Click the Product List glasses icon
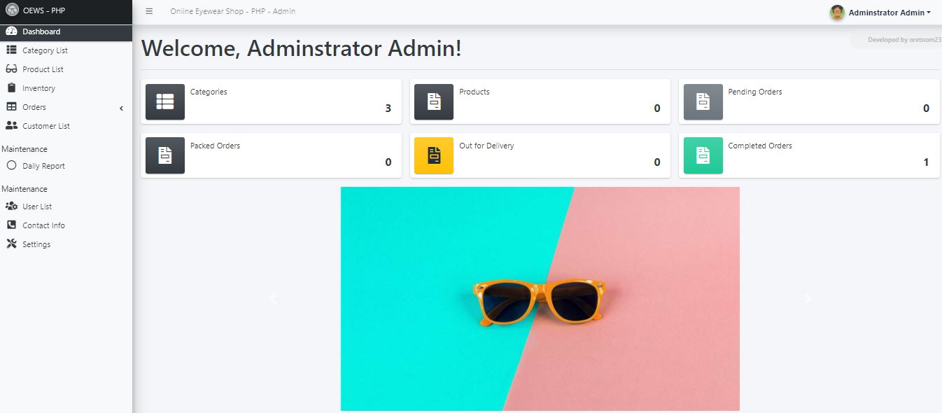Image resolution: width=942 pixels, height=413 pixels. (x=12, y=69)
